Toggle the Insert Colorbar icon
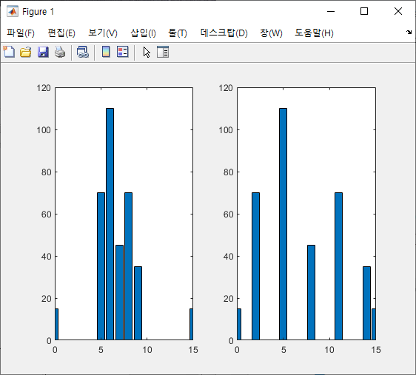 pyautogui.click(x=106, y=52)
